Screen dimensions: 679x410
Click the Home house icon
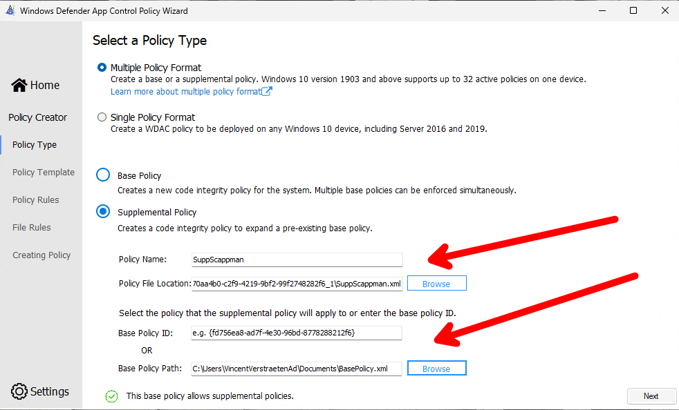[19, 85]
